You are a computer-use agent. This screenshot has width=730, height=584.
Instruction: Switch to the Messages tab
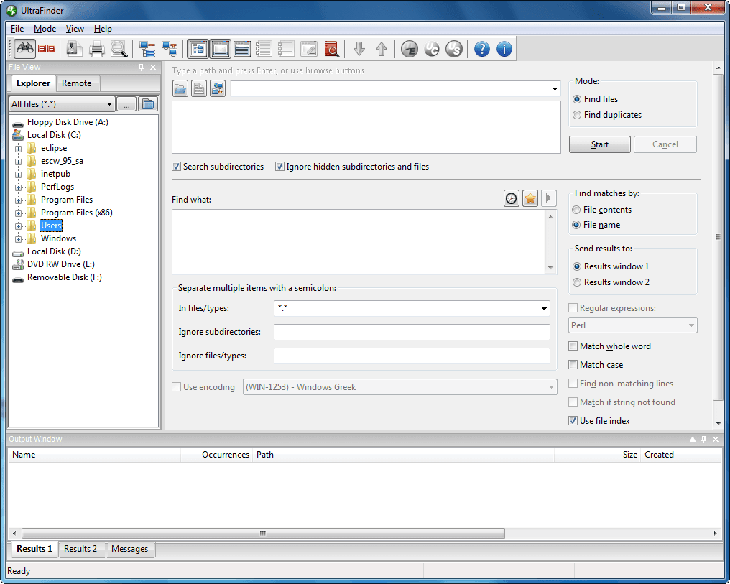[x=130, y=549]
